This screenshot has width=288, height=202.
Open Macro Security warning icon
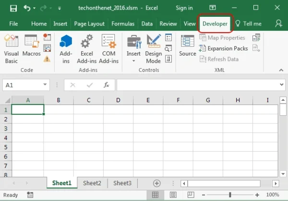coord(47,59)
